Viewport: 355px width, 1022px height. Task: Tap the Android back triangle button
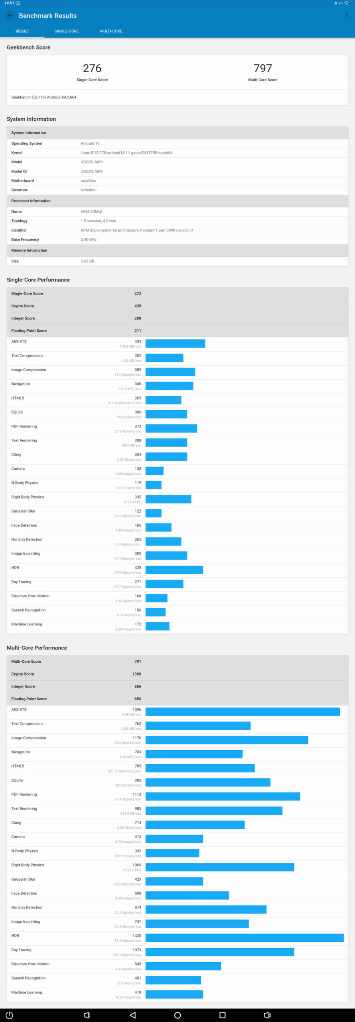[x=133, y=1015]
